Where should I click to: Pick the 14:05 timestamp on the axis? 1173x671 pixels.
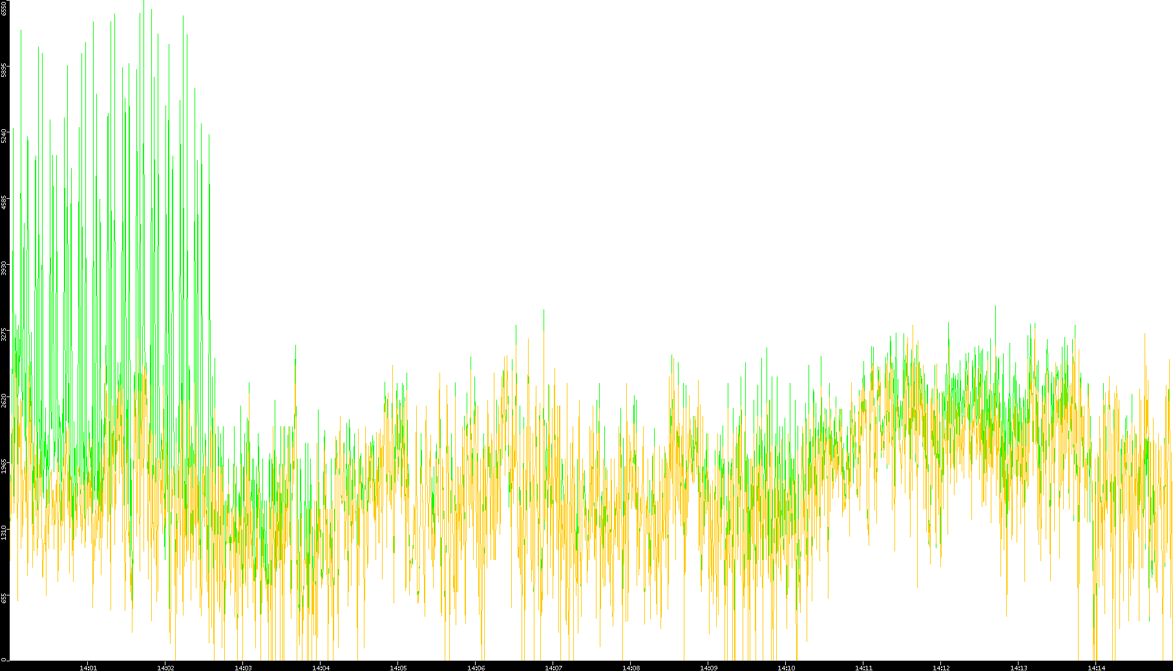[x=398, y=667]
